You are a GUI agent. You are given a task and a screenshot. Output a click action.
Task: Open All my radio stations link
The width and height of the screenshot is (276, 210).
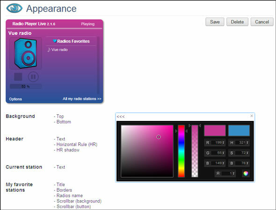82,98
